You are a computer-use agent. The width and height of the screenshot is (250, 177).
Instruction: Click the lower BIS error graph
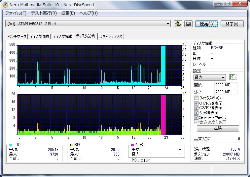[99, 115]
